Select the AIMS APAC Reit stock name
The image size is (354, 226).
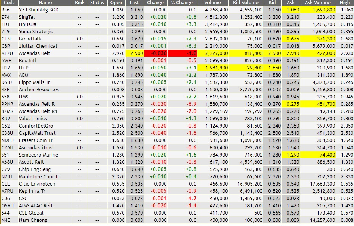pyautogui.click(x=36, y=206)
